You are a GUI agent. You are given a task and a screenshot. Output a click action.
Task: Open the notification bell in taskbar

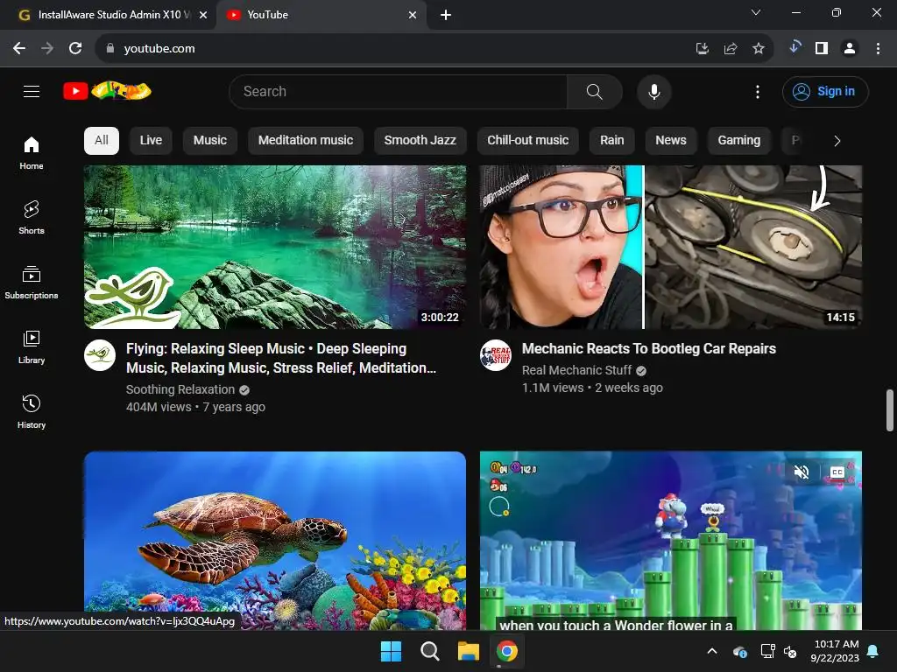click(x=873, y=651)
